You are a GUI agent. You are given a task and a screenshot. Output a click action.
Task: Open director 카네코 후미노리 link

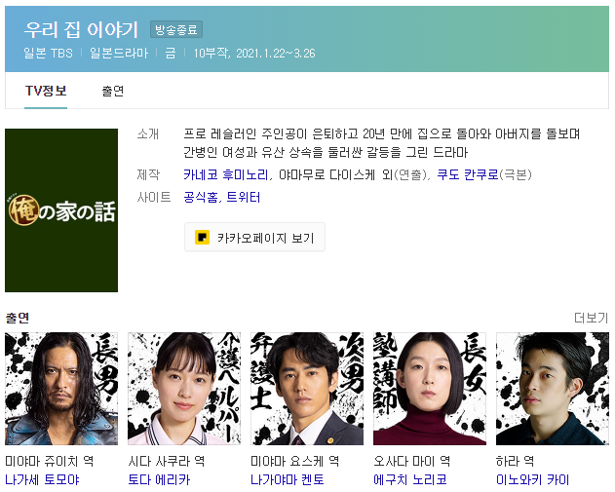[x=225, y=174]
